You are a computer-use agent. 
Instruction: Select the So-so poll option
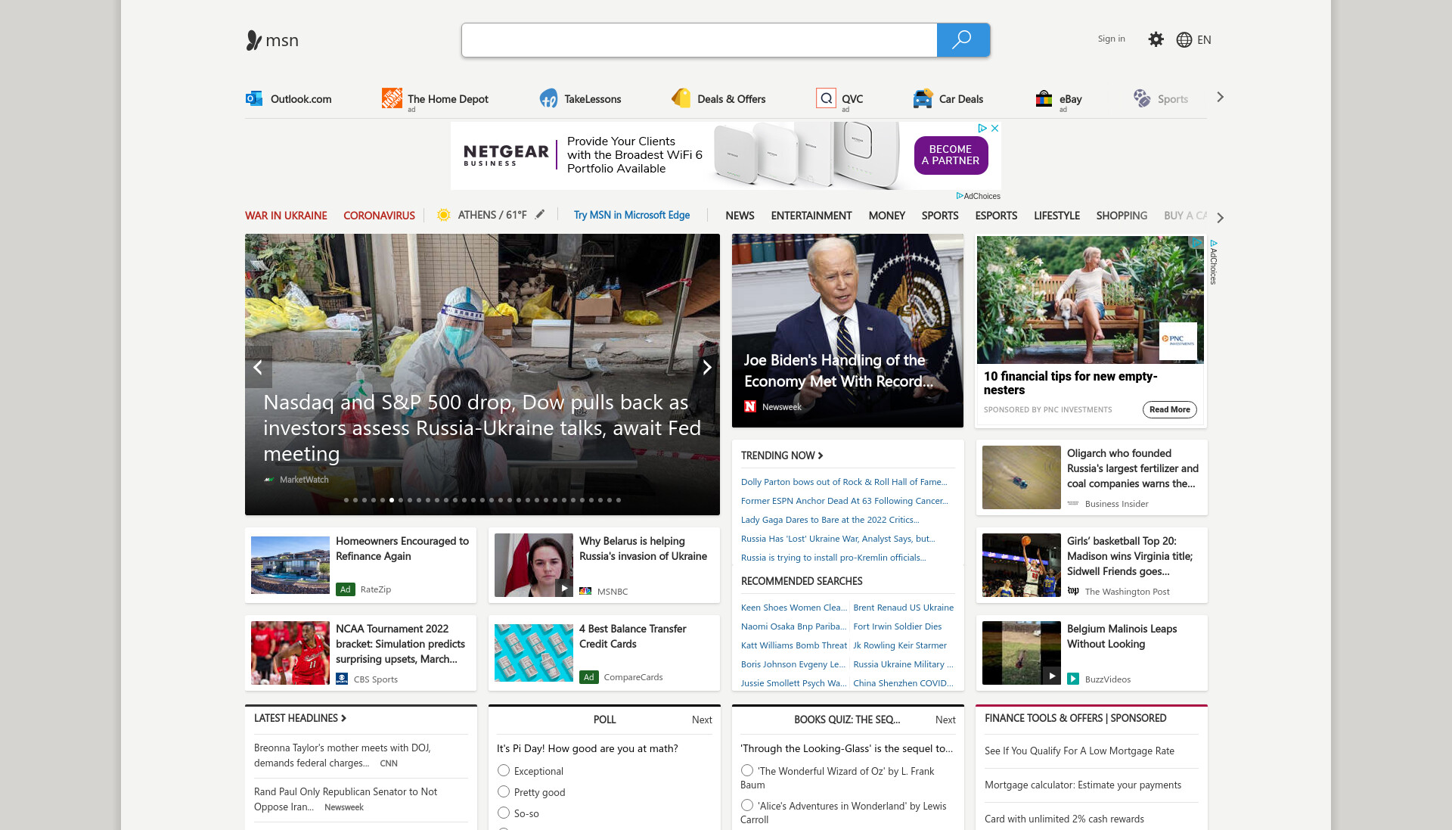pyautogui.click(x=504, y=813)
